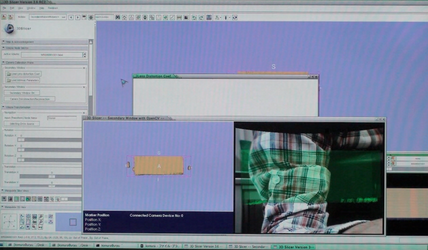Click the eye-shaped view mode icon in the toolbar
This screenshot has height=250, width=428.
point(235,18)
